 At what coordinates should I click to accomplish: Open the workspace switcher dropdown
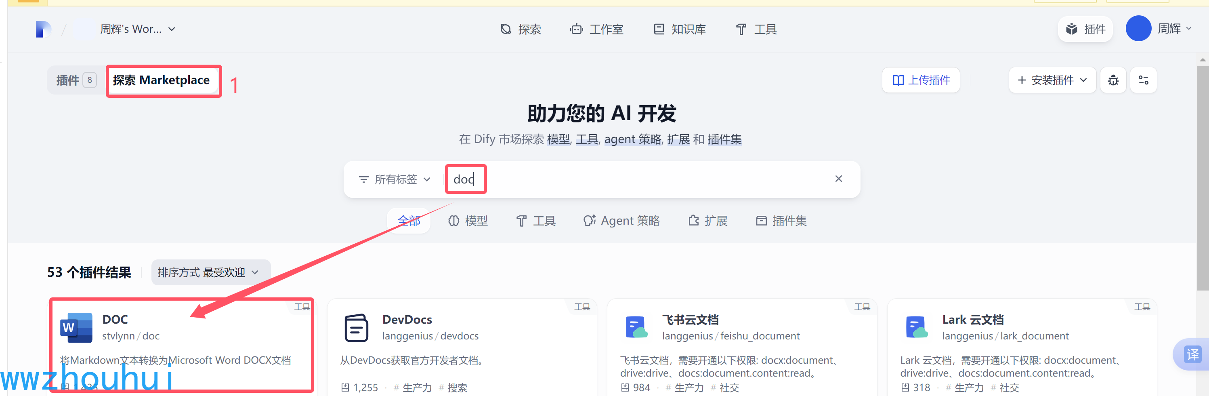pos(138,29)
